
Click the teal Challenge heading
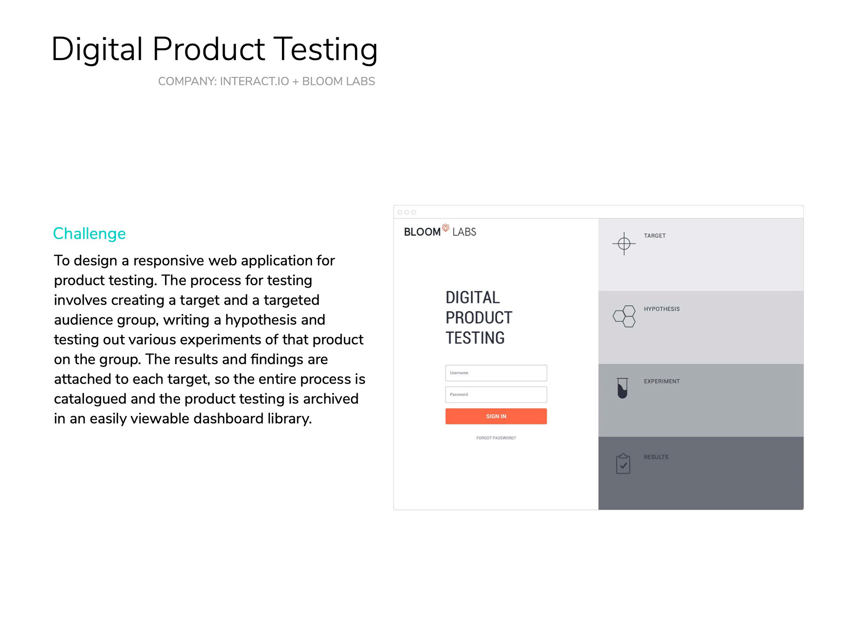[89, 233]
